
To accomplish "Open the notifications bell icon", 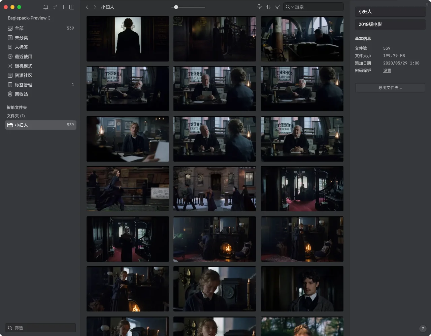I will click(46, 7).
